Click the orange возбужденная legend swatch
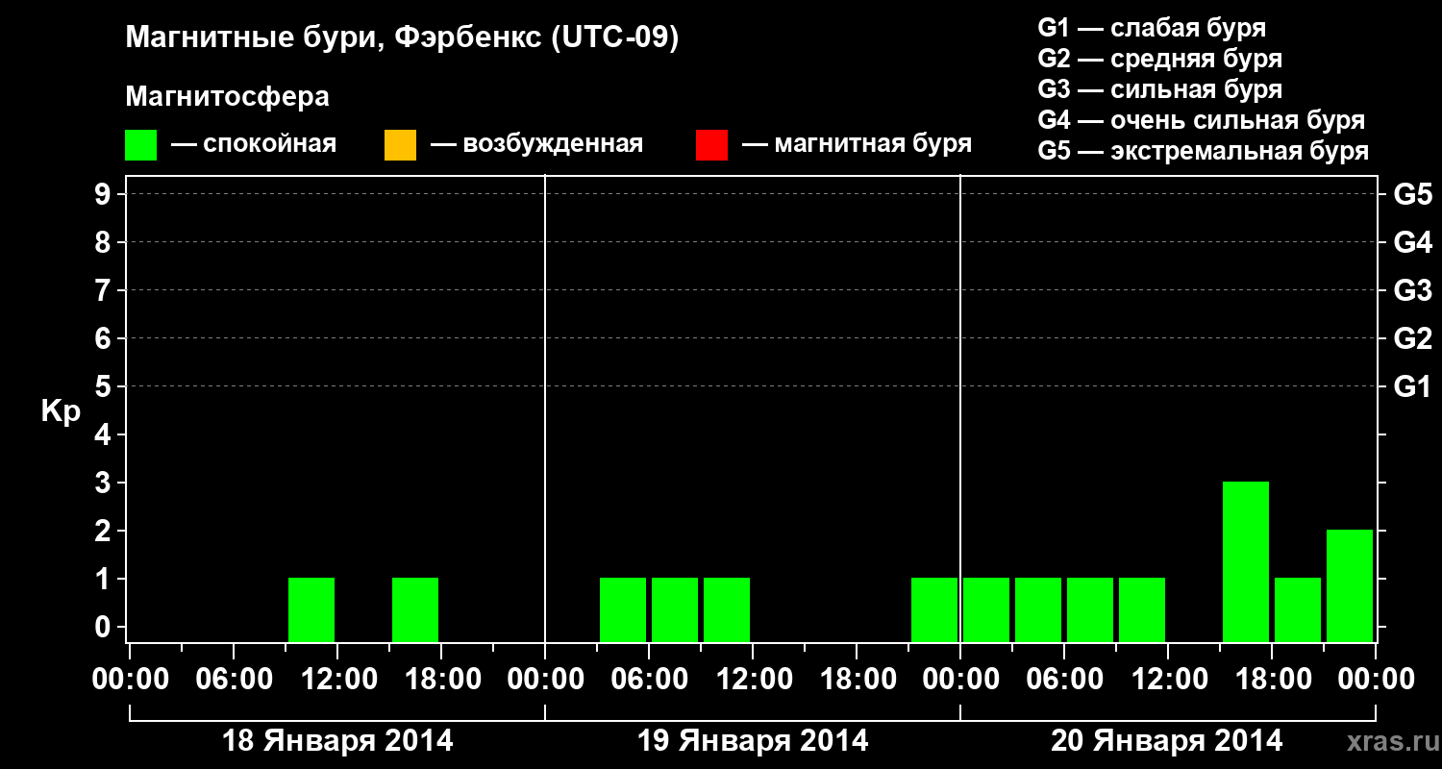The width and height of the screenshot is (1442, 769). [x=400, y=145]
